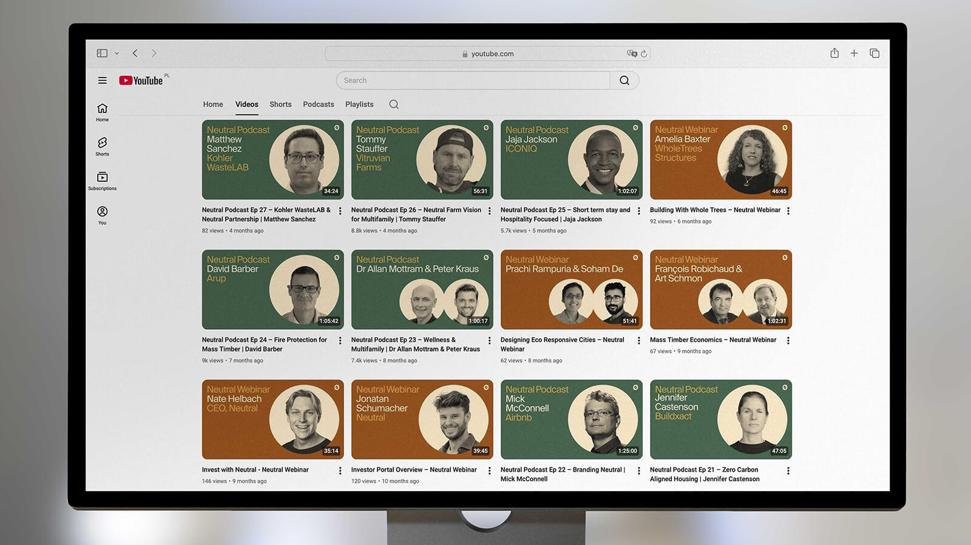Open more options for Podcast Ep 25
This screenshot has height=545, width=971.
tap(638, 211)
